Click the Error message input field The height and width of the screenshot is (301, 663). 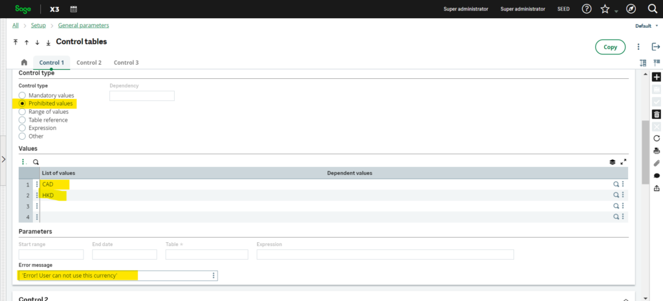tap(113, 276)
